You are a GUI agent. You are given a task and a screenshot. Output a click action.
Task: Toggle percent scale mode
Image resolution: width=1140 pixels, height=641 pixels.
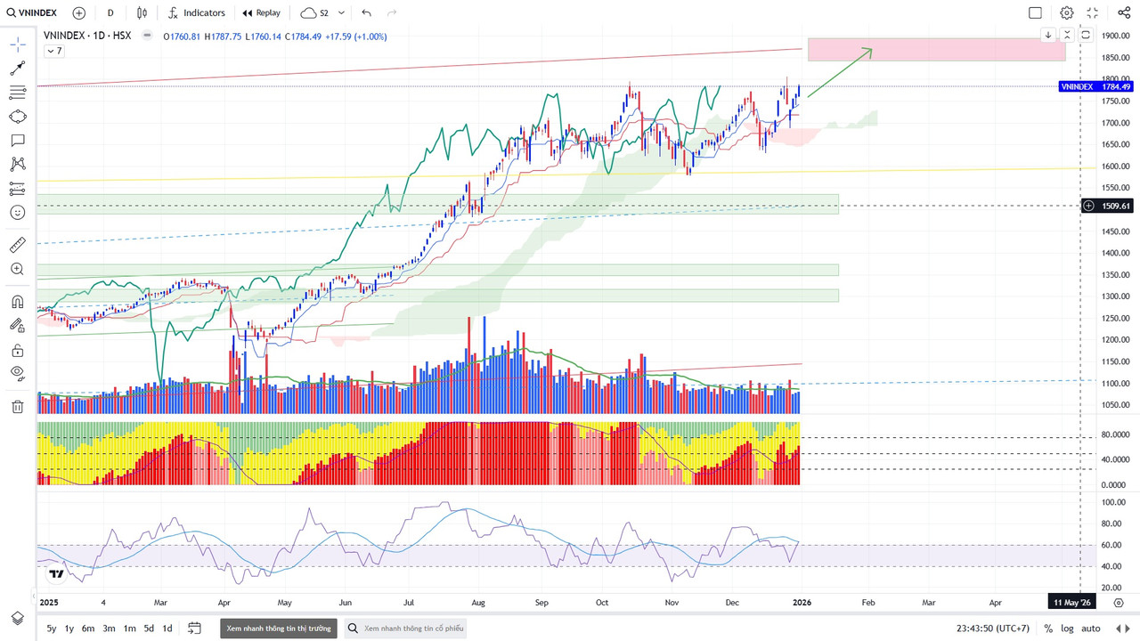coord(1048,629)
